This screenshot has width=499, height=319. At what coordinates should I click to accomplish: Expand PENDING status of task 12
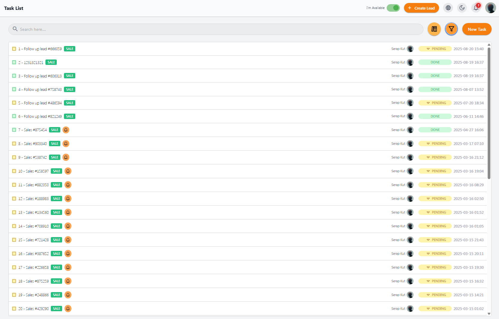pyautogui.click(x=435, y=199)
